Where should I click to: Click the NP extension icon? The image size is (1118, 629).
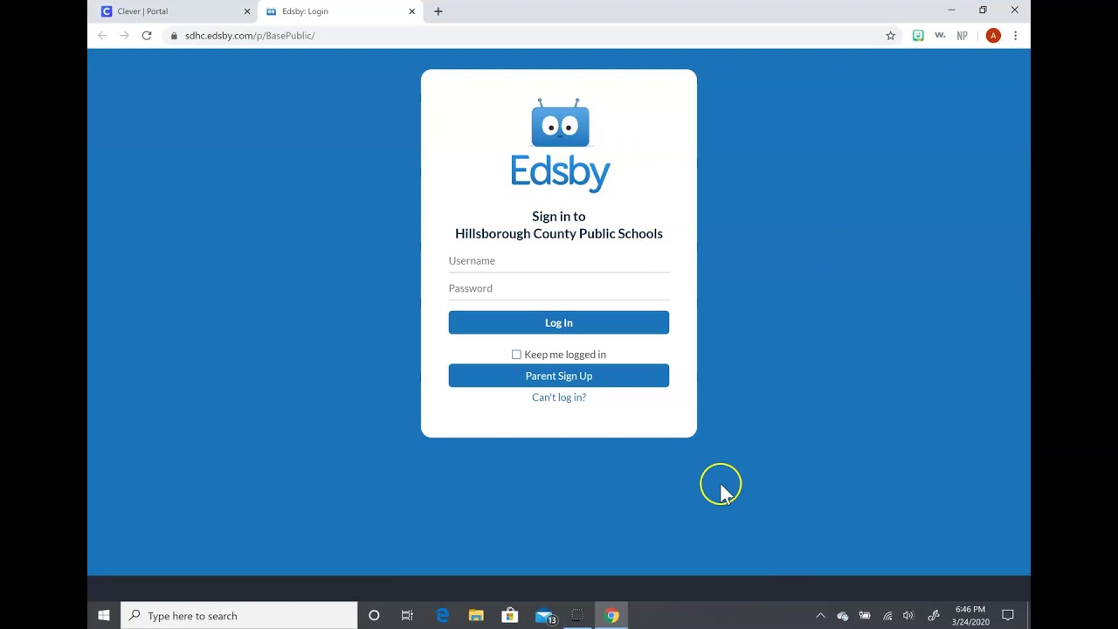963,36
